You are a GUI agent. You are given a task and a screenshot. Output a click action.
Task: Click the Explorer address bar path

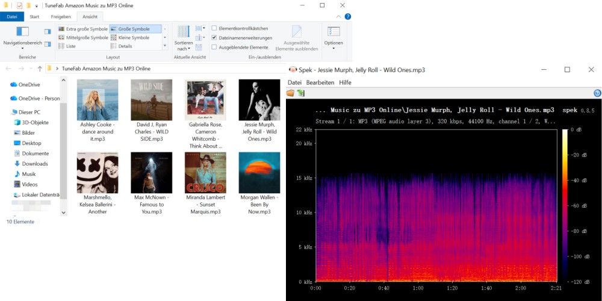(166, 69)
